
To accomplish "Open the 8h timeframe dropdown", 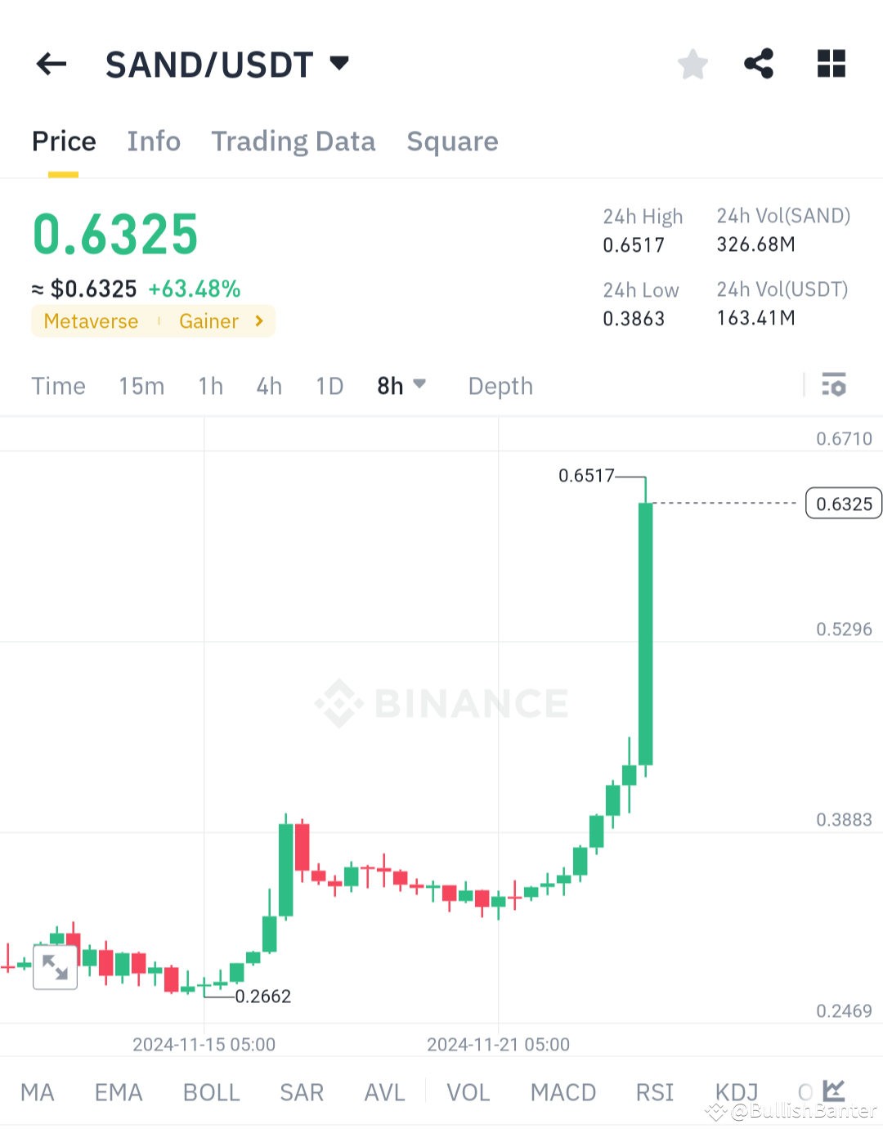I will pyautogui.click(x=401, y=385).
